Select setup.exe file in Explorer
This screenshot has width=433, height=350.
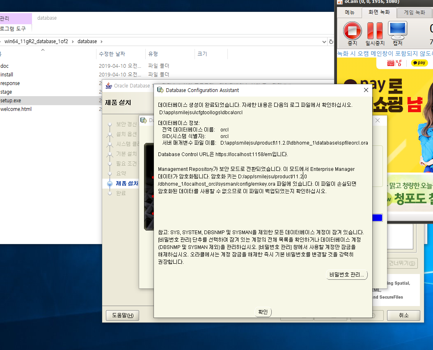click(11, 101)
